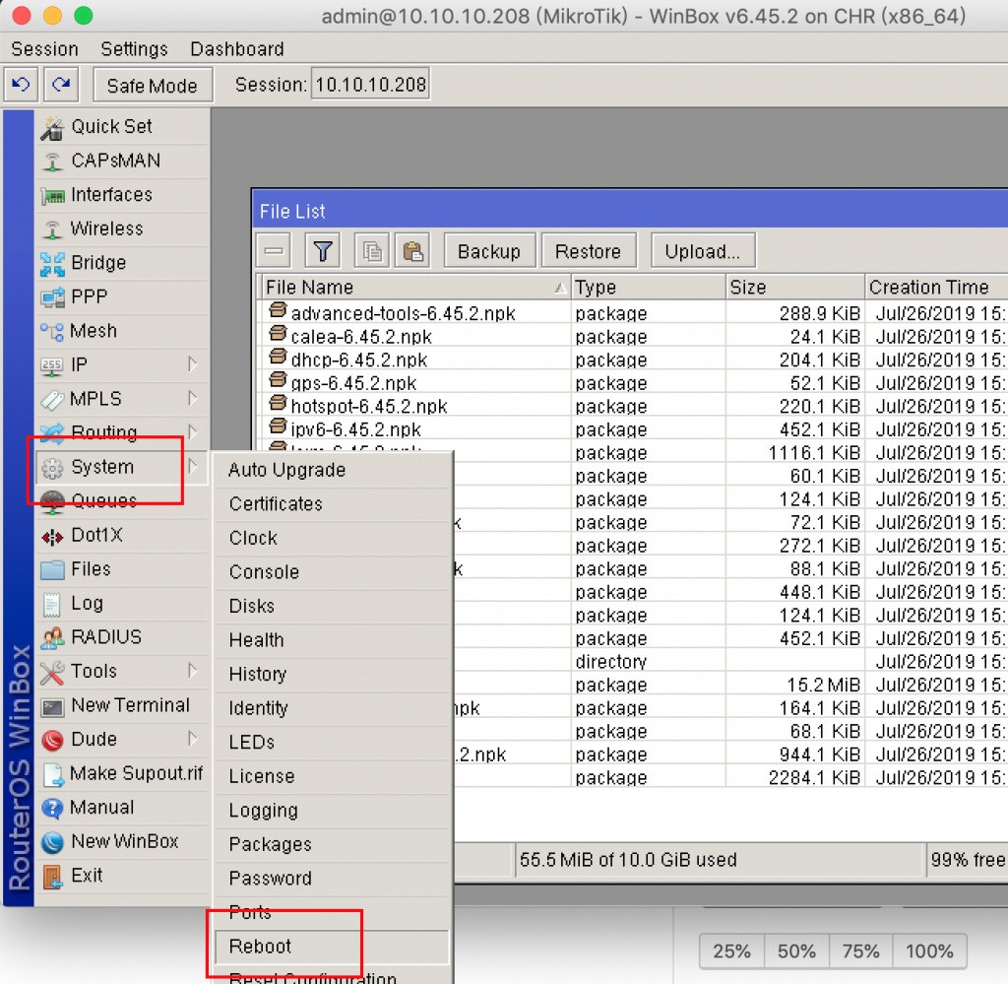This screenshot has width=1008, height=984.
Task: Select the calea-6.45.2.npk file row
Action: (x=633, y=337)
